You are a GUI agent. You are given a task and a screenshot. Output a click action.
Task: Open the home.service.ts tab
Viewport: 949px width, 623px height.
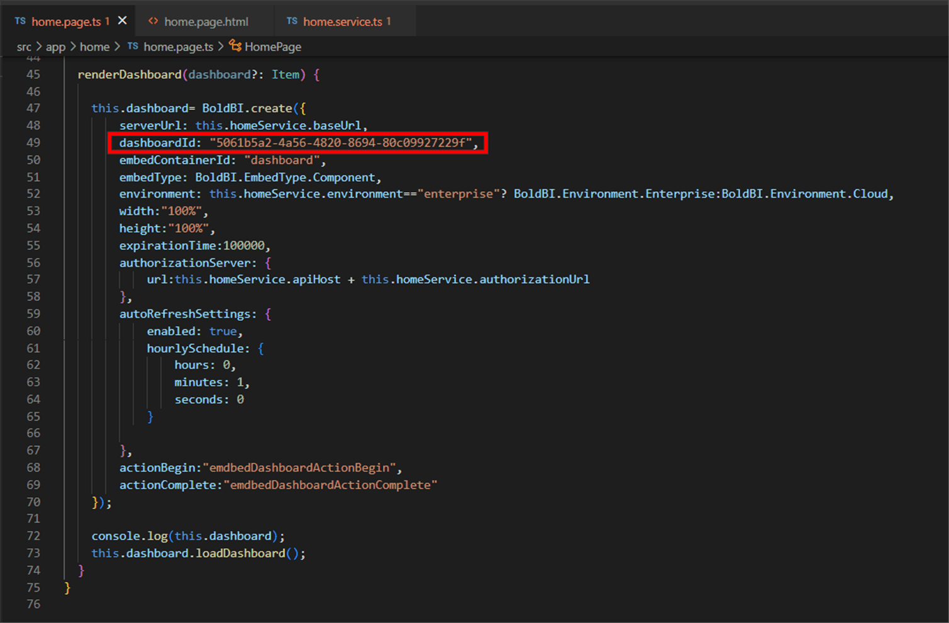tap(342, 21)
